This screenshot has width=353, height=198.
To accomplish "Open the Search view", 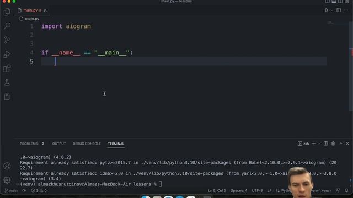I will point(7,26).
